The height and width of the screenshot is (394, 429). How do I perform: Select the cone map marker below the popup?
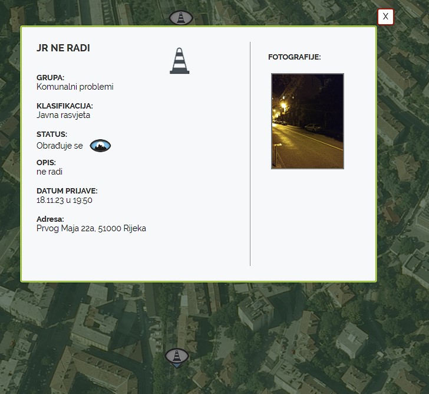point(176,356)
